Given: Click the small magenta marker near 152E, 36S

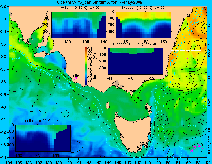Looking at the screenshot, I should (187, 58).
